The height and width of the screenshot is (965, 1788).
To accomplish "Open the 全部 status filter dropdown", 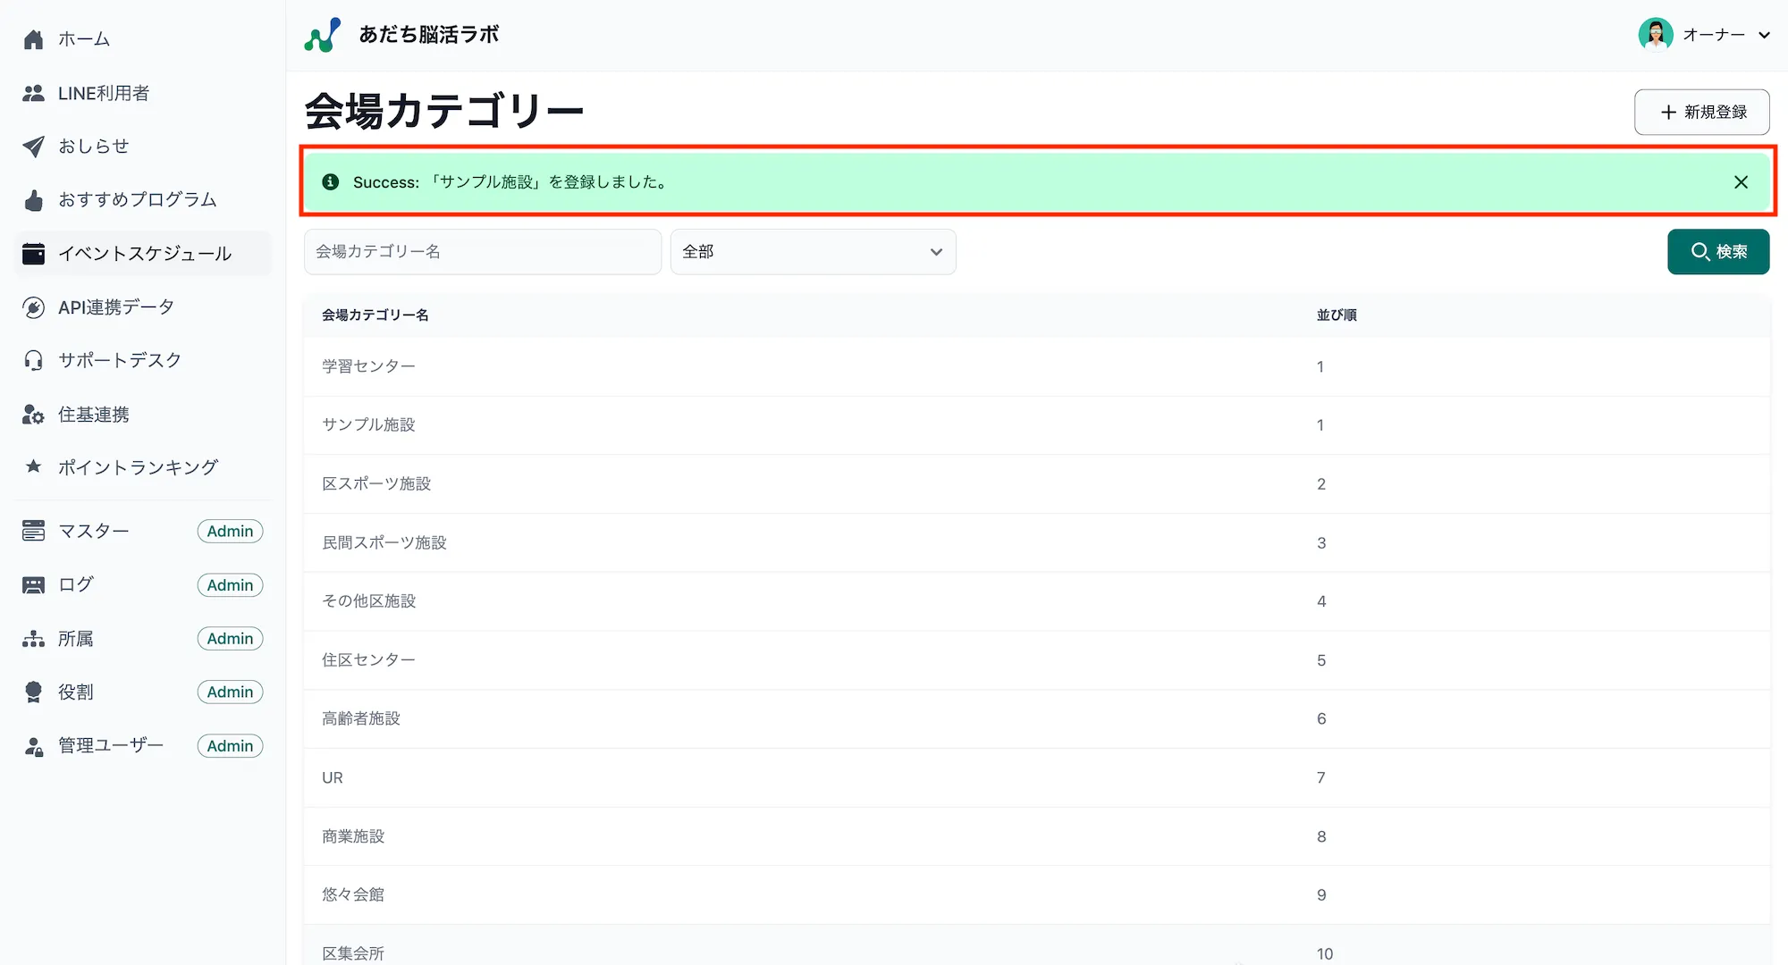I will point(812,251).
